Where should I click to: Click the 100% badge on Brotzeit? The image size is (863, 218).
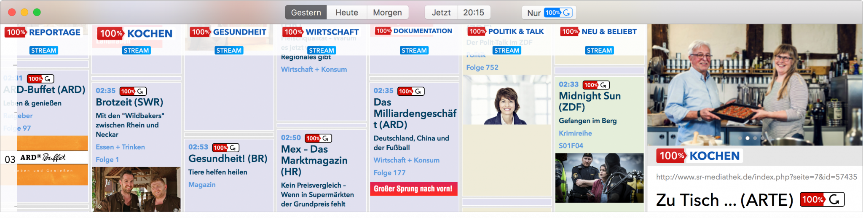[x=133, y=91]
